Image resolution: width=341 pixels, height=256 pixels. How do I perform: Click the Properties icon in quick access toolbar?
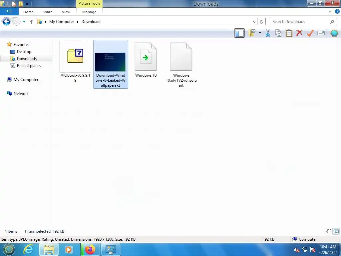pyautogui.click(x=13, y=4)
